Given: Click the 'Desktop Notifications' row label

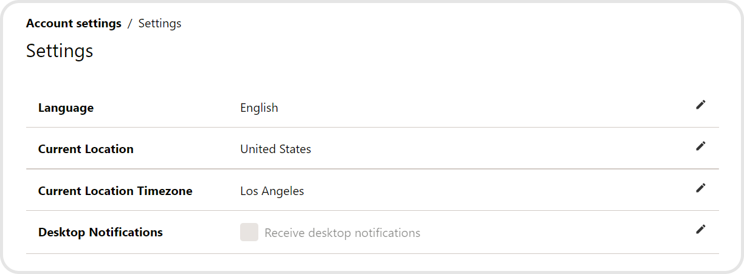Looking at the screenshot, I should (100, 232).
